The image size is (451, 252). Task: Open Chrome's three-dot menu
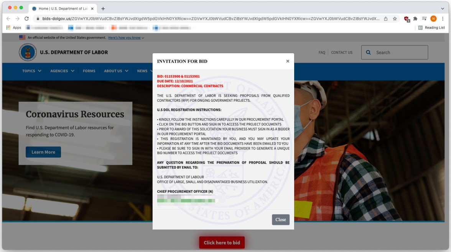pos(443,19)
